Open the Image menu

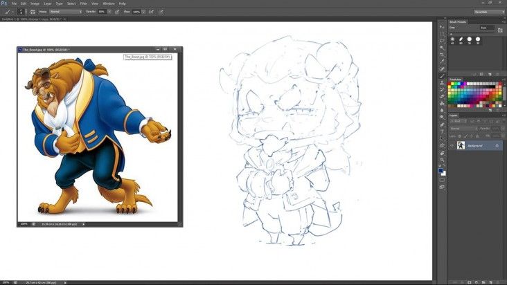(35, 3)
